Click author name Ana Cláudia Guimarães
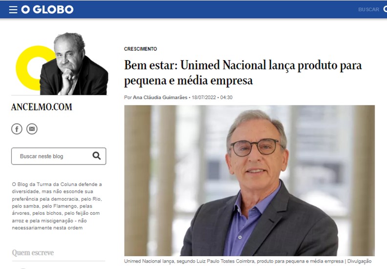Screen dimensions: 387x269 (160, 97)
